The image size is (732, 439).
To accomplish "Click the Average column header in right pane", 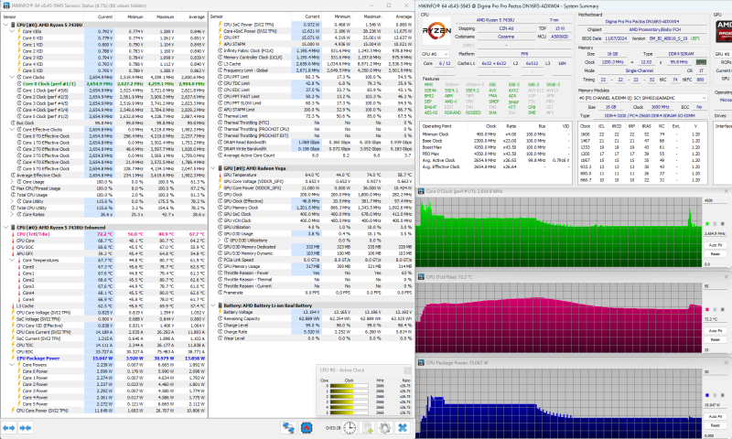I will coord(404,16).
